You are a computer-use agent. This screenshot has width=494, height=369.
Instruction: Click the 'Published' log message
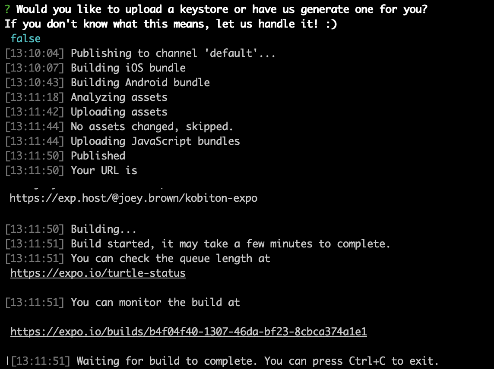pos(98,156)
